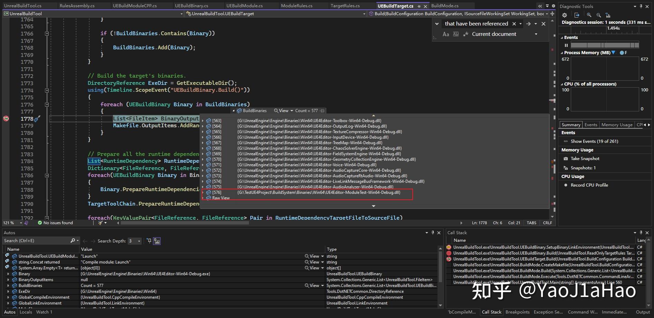This screenshot has width=654, height=318.
Task: Toggle Match Whole Word in the Find bar
Action: [456, 34]
